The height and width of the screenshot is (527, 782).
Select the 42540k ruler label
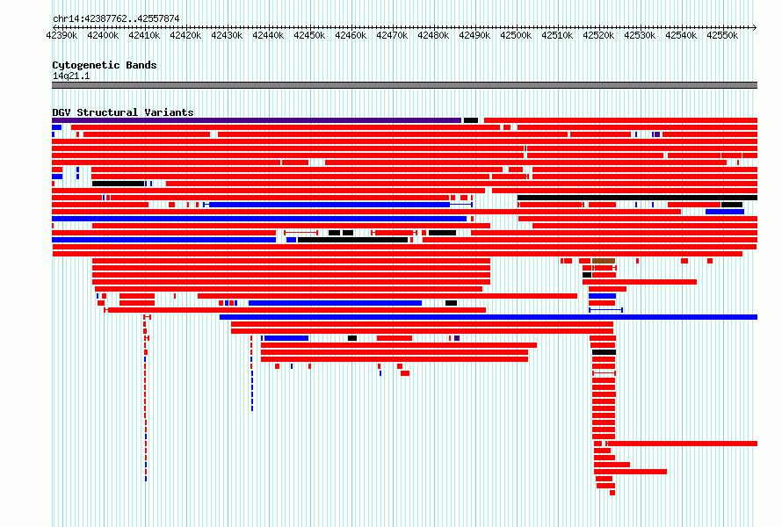coord(681,35)
